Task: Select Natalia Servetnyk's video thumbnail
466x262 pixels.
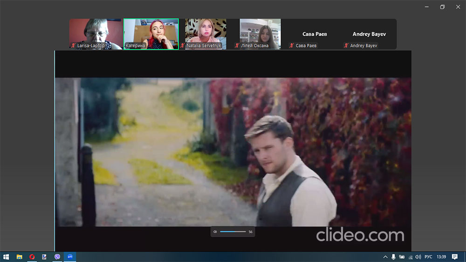Action: 206,34
